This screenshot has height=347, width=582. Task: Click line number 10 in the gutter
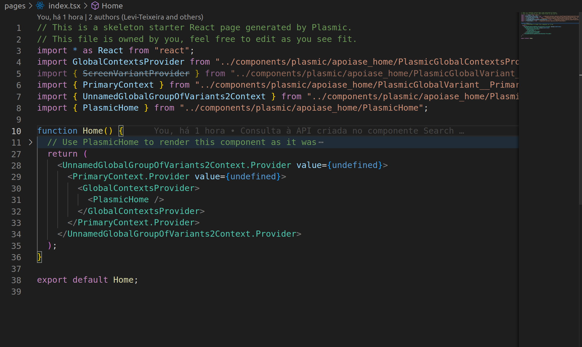(16, 131)
